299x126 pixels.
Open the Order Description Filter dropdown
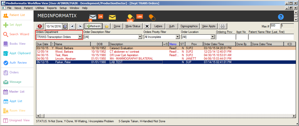(140, 37)
